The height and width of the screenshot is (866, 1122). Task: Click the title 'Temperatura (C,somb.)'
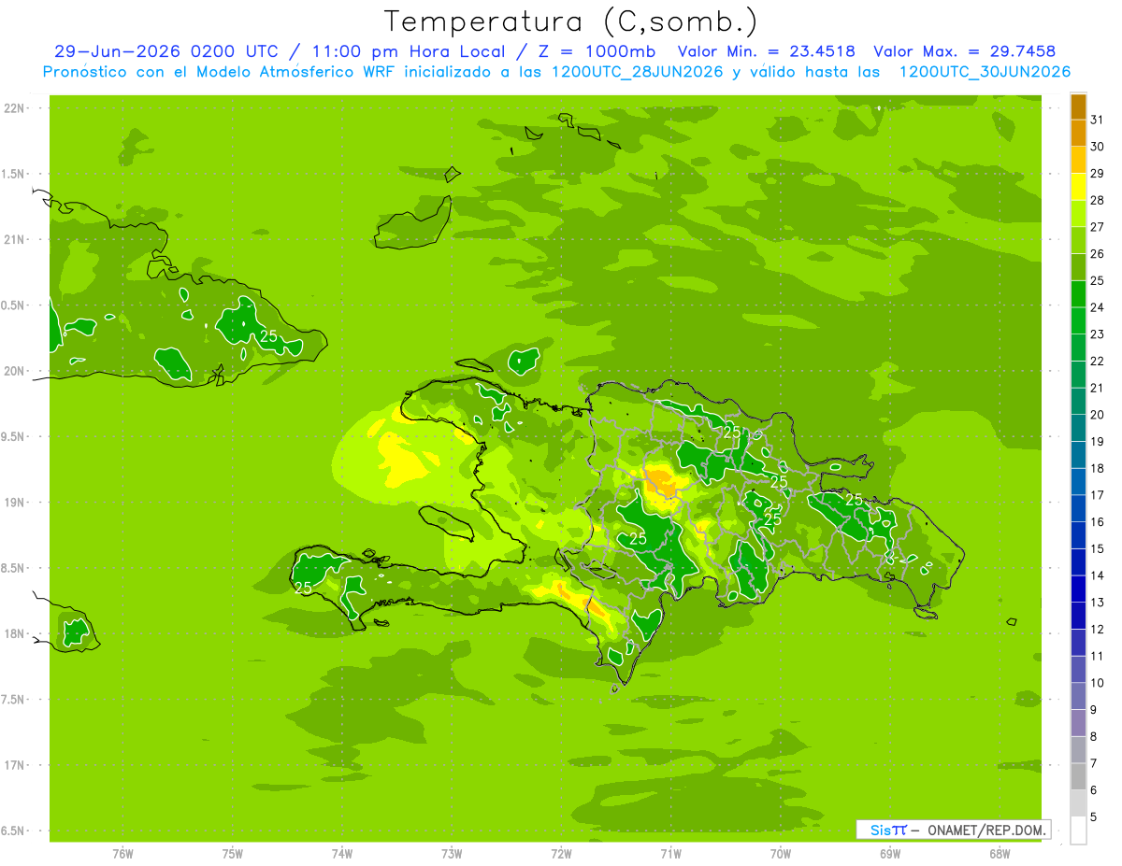[x=571, y=21]
